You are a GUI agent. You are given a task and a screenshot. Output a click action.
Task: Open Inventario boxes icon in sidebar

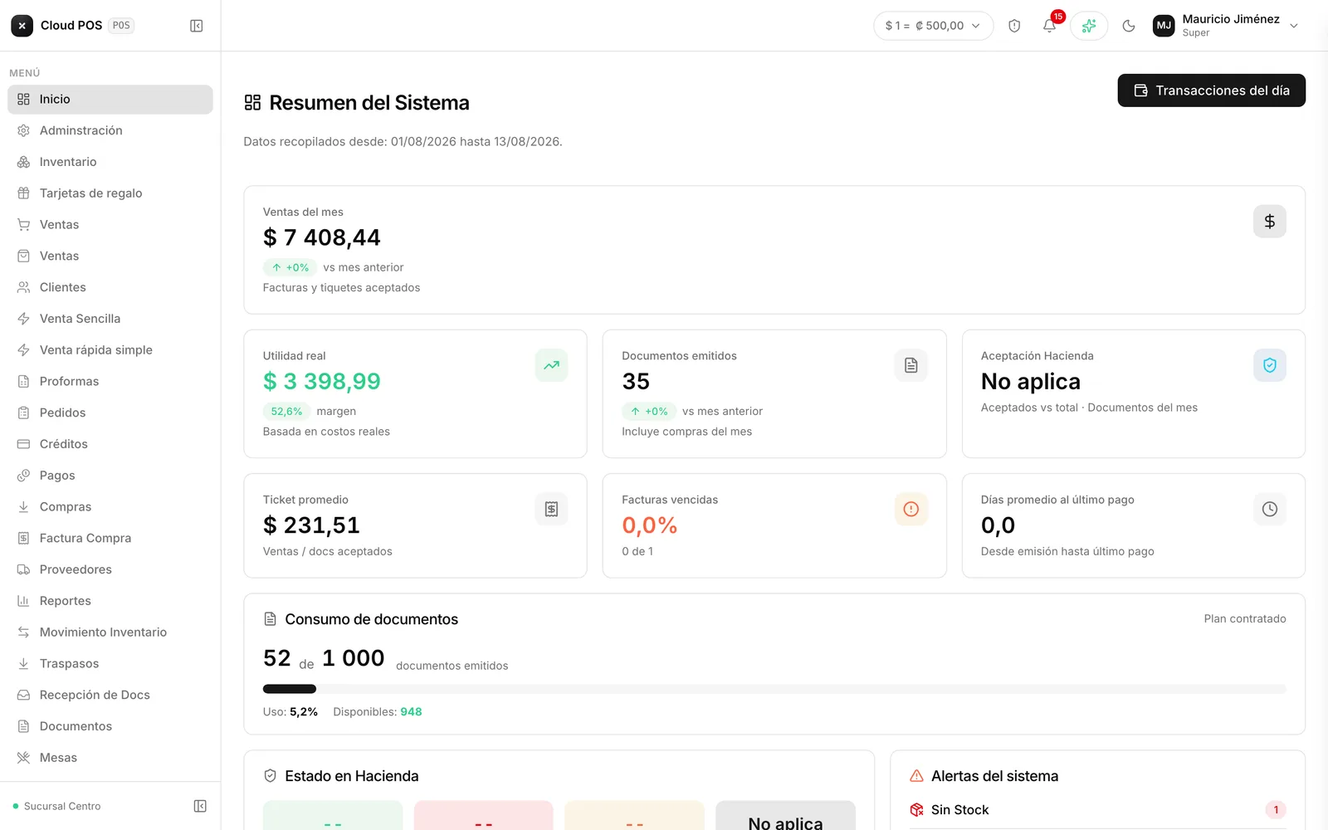coord(23,162)
